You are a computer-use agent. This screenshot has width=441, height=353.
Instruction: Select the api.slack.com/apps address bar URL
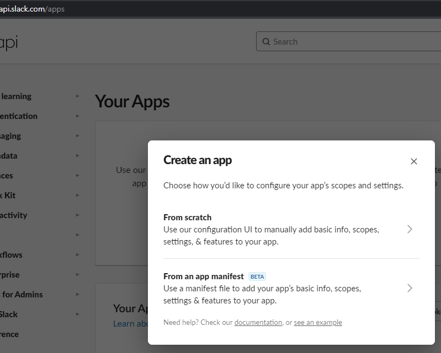click(32, 9)
